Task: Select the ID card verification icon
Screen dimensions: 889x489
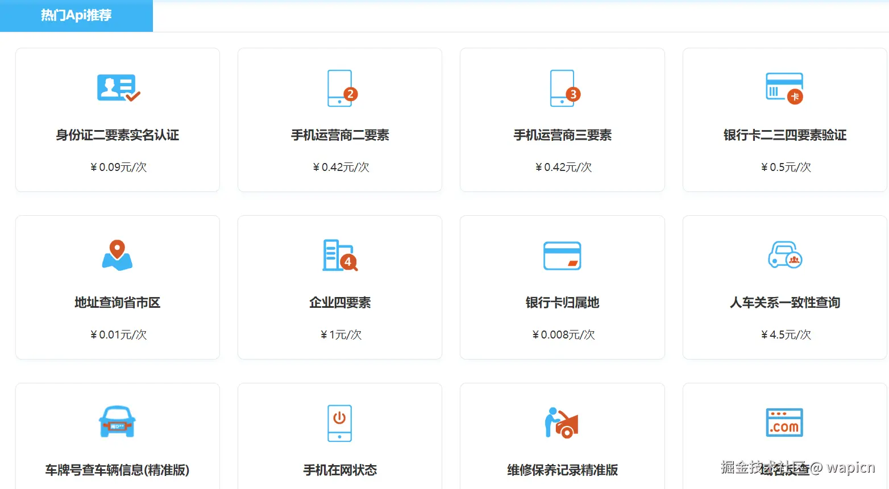Action: click(x=118, y=88)
